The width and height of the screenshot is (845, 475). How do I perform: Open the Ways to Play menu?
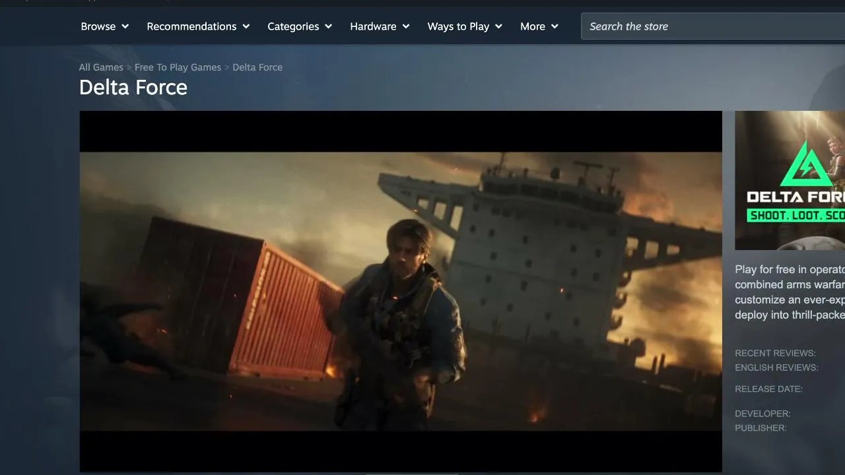click(465, 26)
